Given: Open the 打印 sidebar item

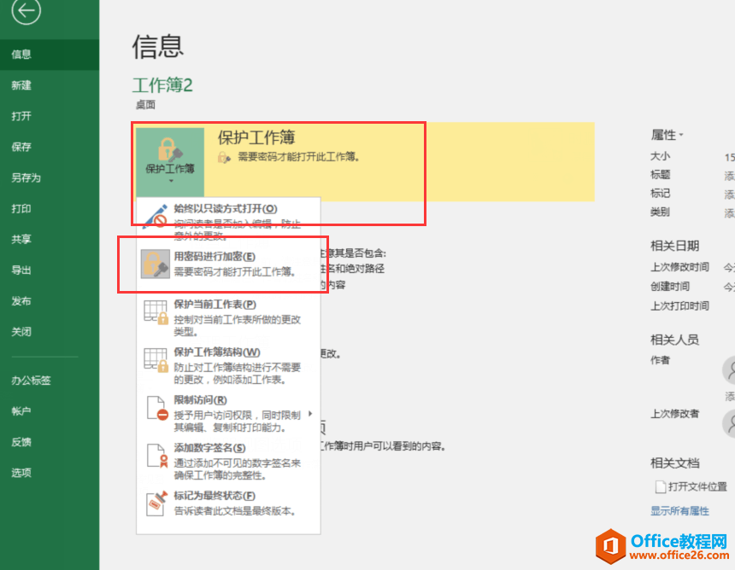Looking at the screenshot, I should click(x=21, y=209).
